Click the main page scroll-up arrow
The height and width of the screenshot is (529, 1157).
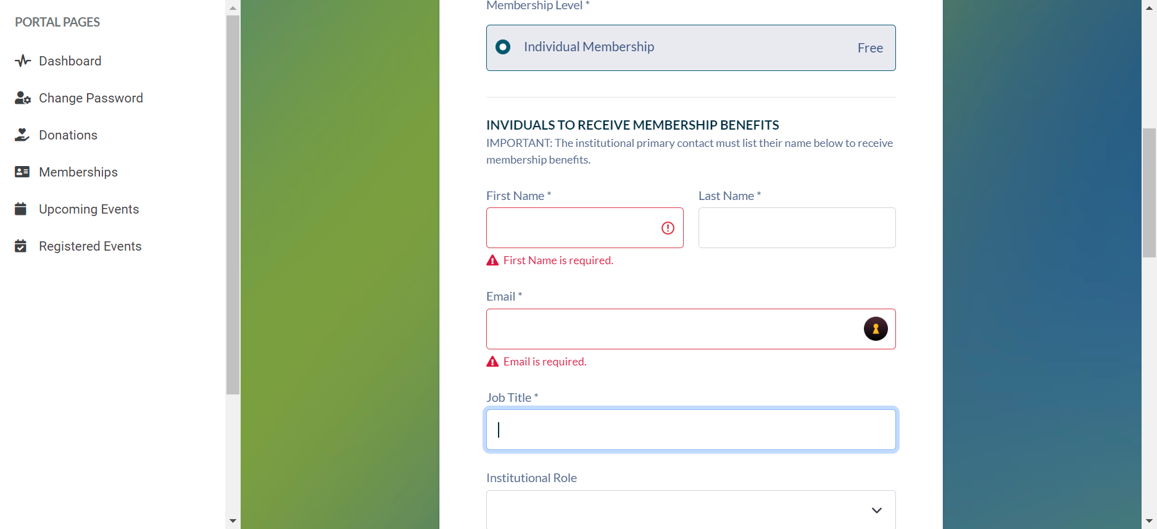point(1149,8)
